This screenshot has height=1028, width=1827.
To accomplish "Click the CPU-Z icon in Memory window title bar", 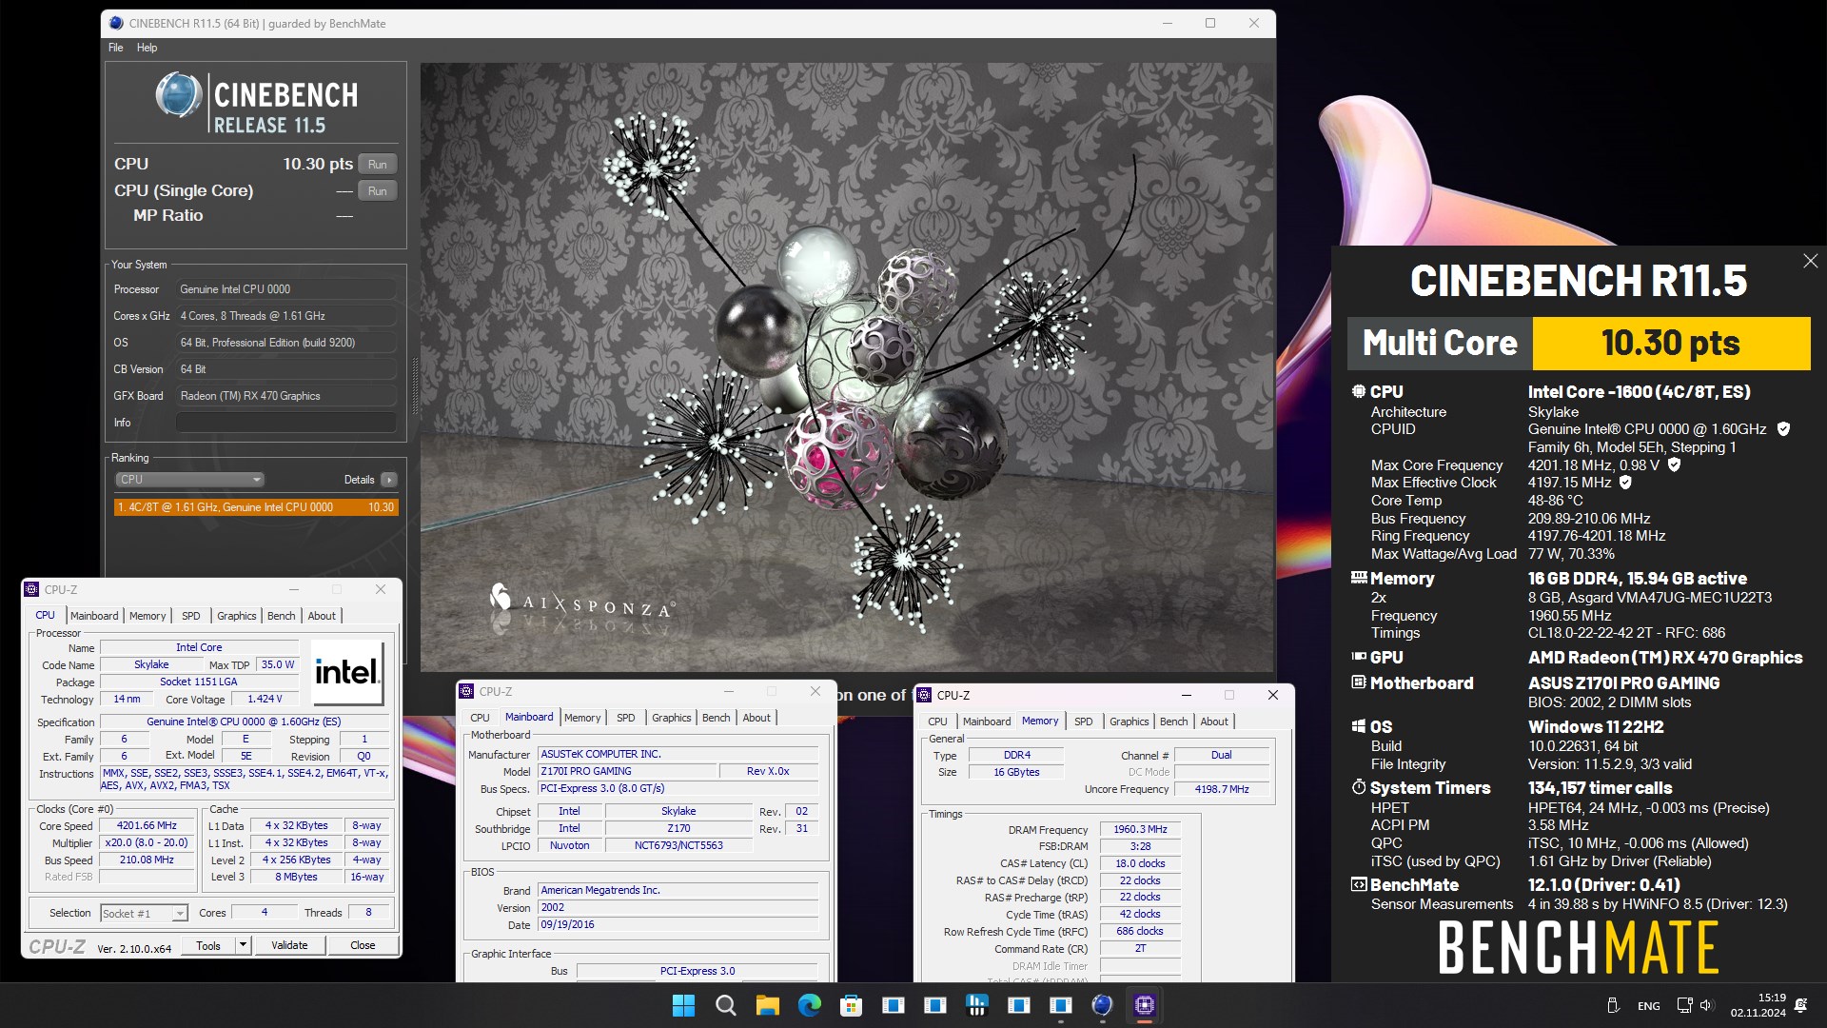I will pyautogui.click(x=924, y=695).
